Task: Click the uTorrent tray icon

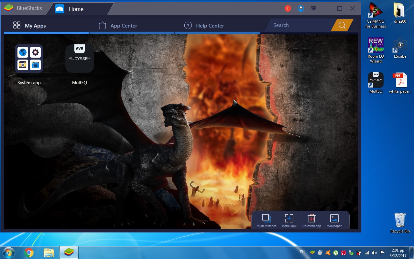Action: click(x=335, y=253)
